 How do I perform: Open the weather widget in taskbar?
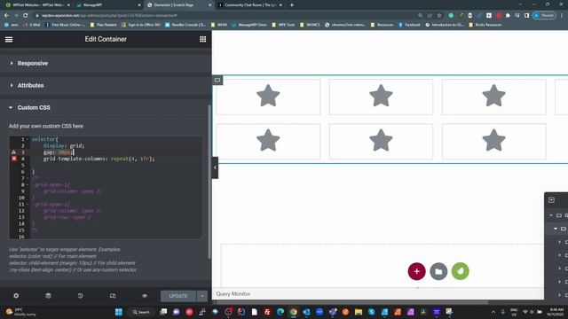coord(21,312)
